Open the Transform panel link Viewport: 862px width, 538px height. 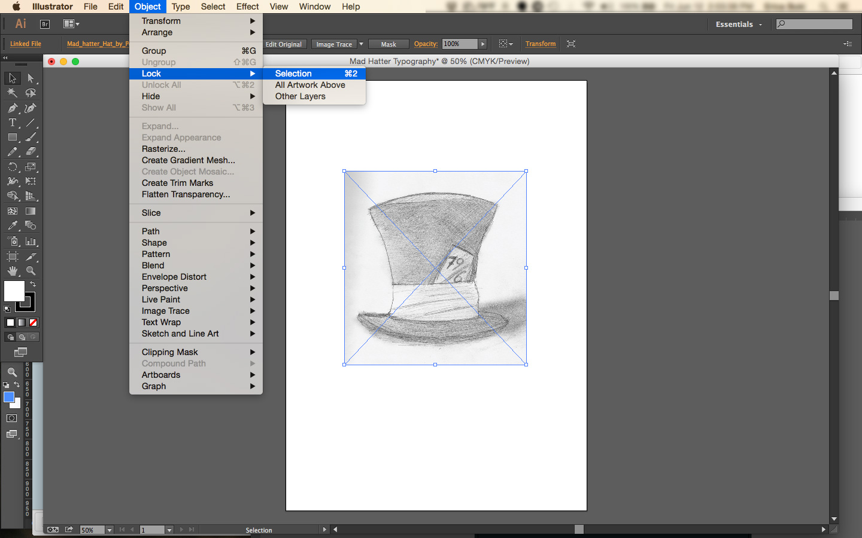tap(541, 44)
